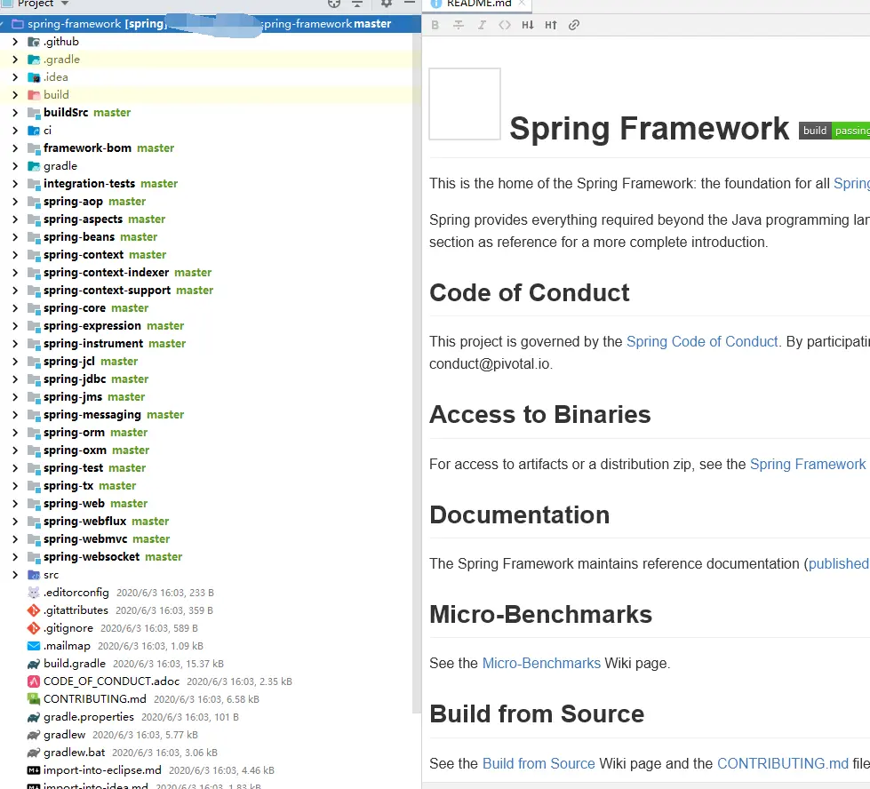Open the CONTRIBUTING.md link in README
Screen dimensions: 870x789
point(783,763)
